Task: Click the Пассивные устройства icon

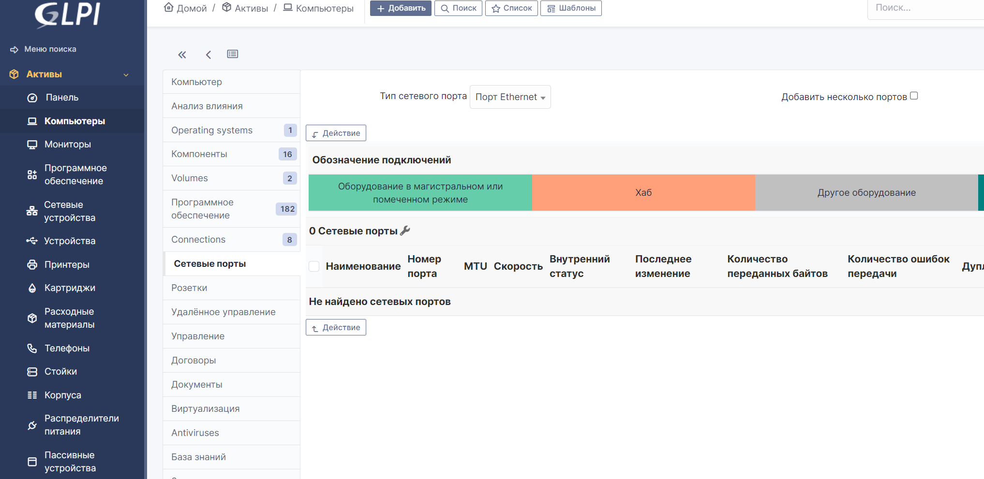Action: pyautogui.click(x=32, y=462)
